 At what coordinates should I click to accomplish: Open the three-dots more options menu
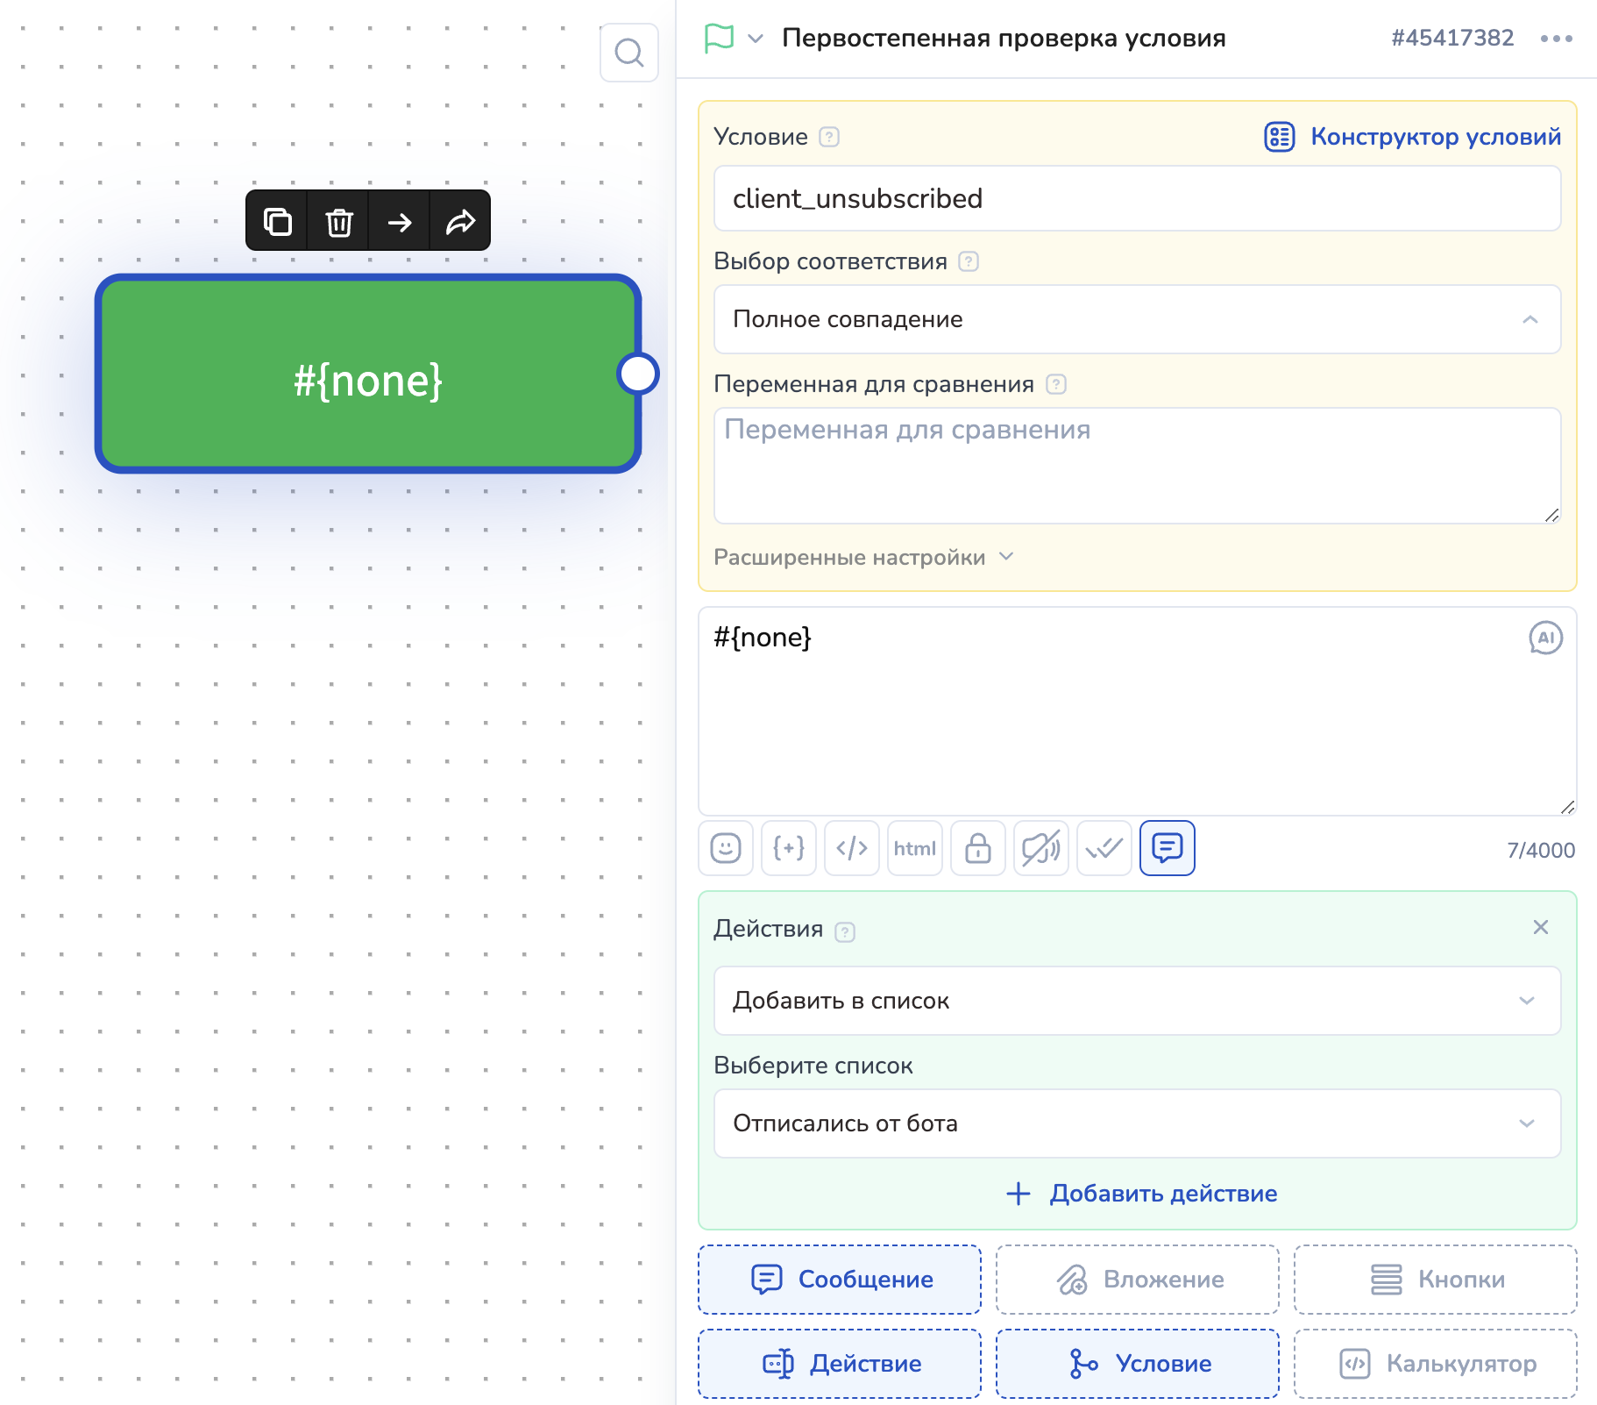click(1556, 38)
